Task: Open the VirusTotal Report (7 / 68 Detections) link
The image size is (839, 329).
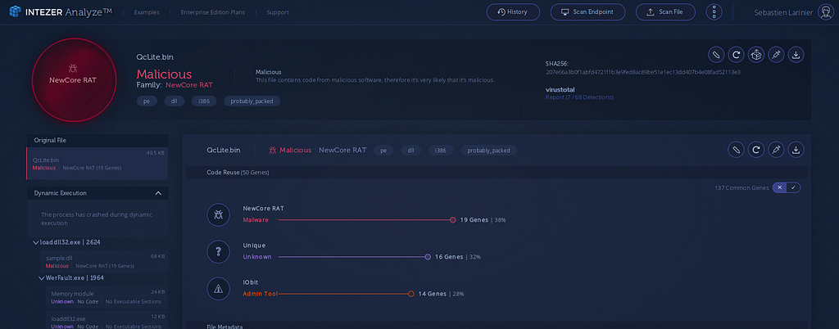Action: (579, 97)
